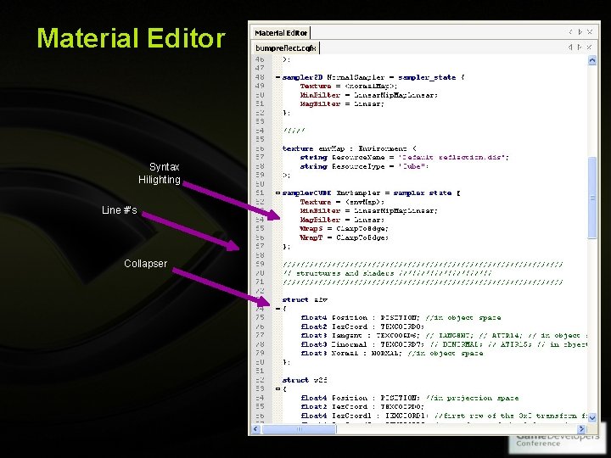Click the 'Texture = <envMap>;' line

point(342,202)
